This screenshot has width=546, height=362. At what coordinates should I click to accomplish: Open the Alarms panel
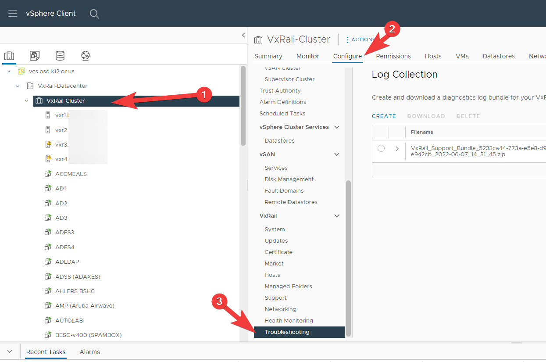pyautogui.click(x=90, y=351)
